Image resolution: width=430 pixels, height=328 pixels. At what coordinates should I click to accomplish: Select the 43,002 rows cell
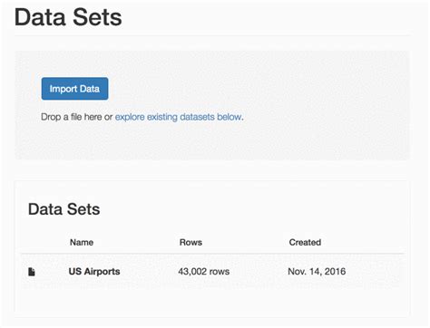pyautogui.click(x=204, y=272)
